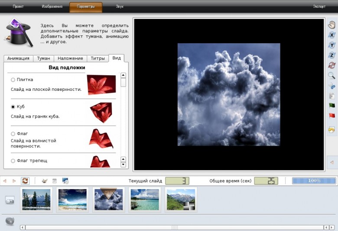Select the snowy pine trees slide thumbnail
This screenshot has height=231, width=338.
(36, 200)
